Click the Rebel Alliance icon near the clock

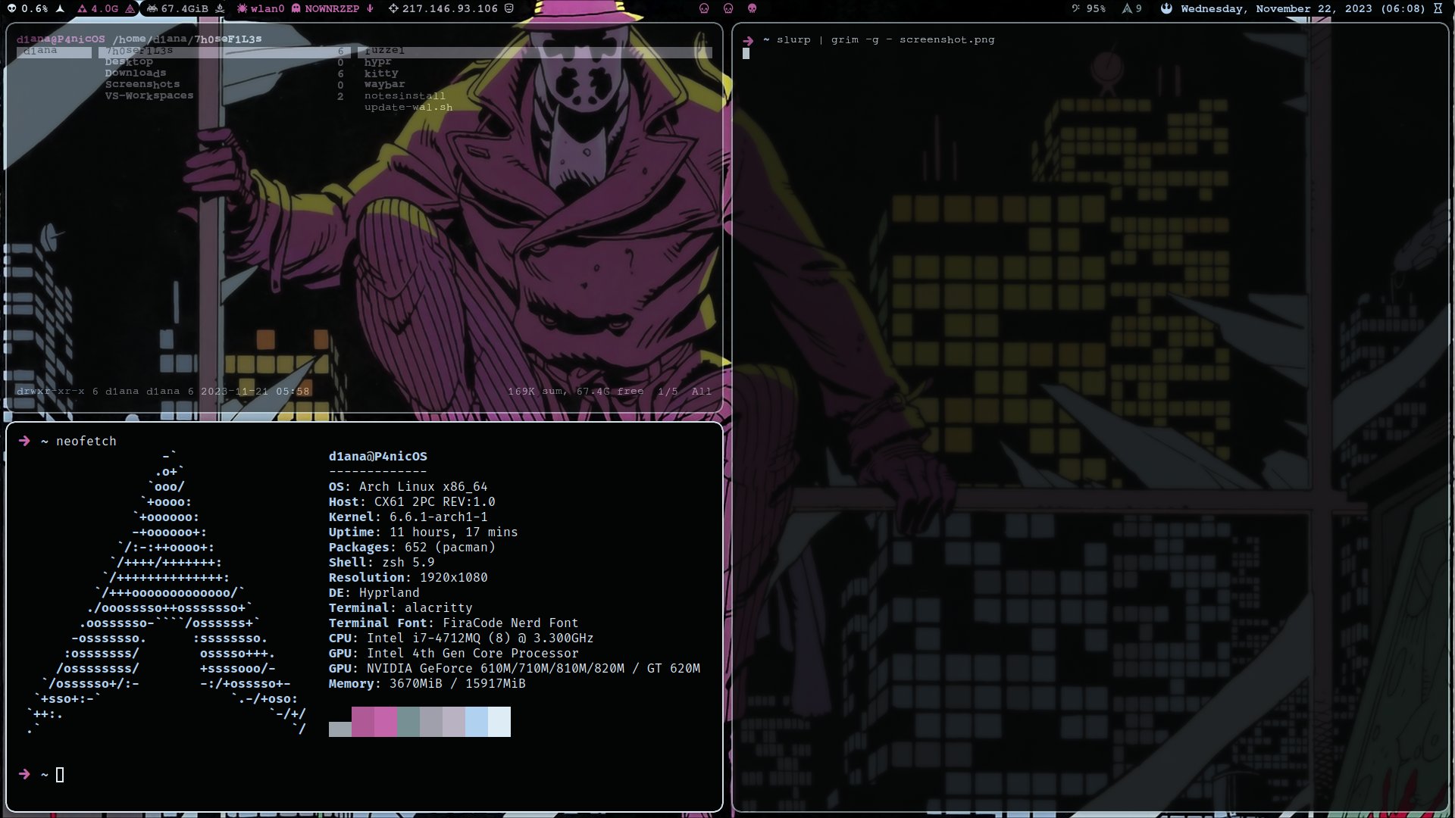[1166, 8]
